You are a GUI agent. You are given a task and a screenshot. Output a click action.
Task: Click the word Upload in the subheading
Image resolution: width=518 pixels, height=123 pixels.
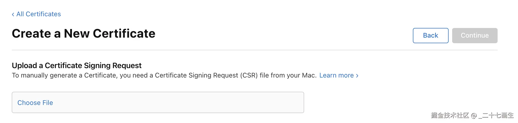coord(24,66)
